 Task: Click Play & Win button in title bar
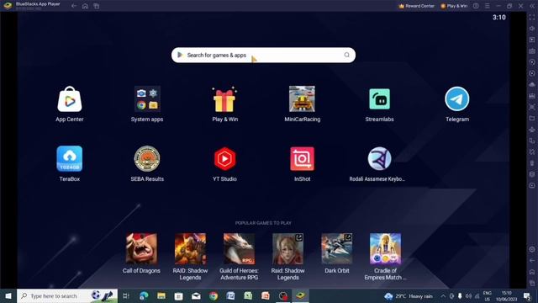(x=454, y=6)
